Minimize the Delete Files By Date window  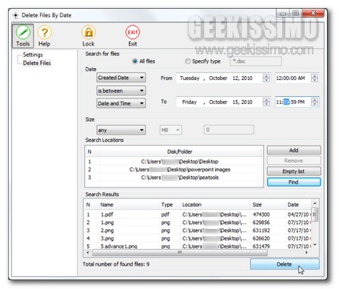click(283, 14)
